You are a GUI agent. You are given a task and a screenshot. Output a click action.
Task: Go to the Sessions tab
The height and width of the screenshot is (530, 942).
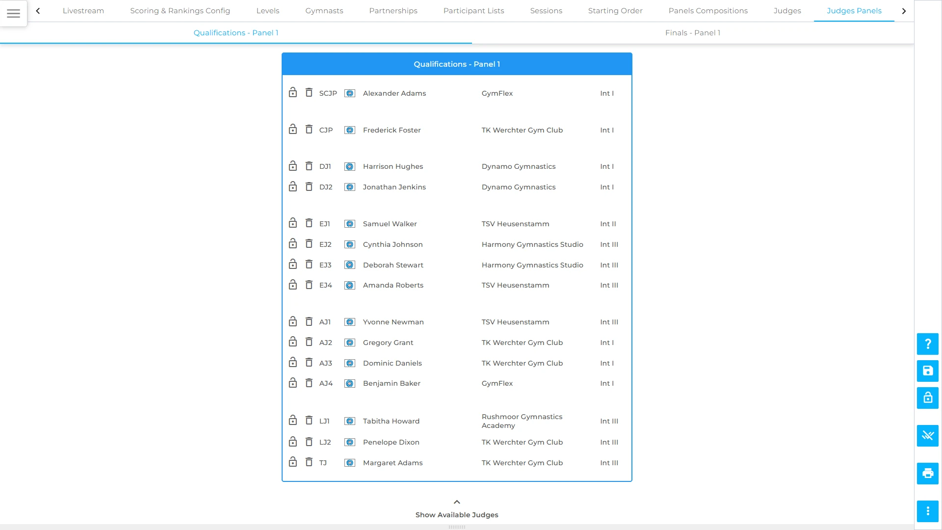pyautogui.click(x=546, y=11)
